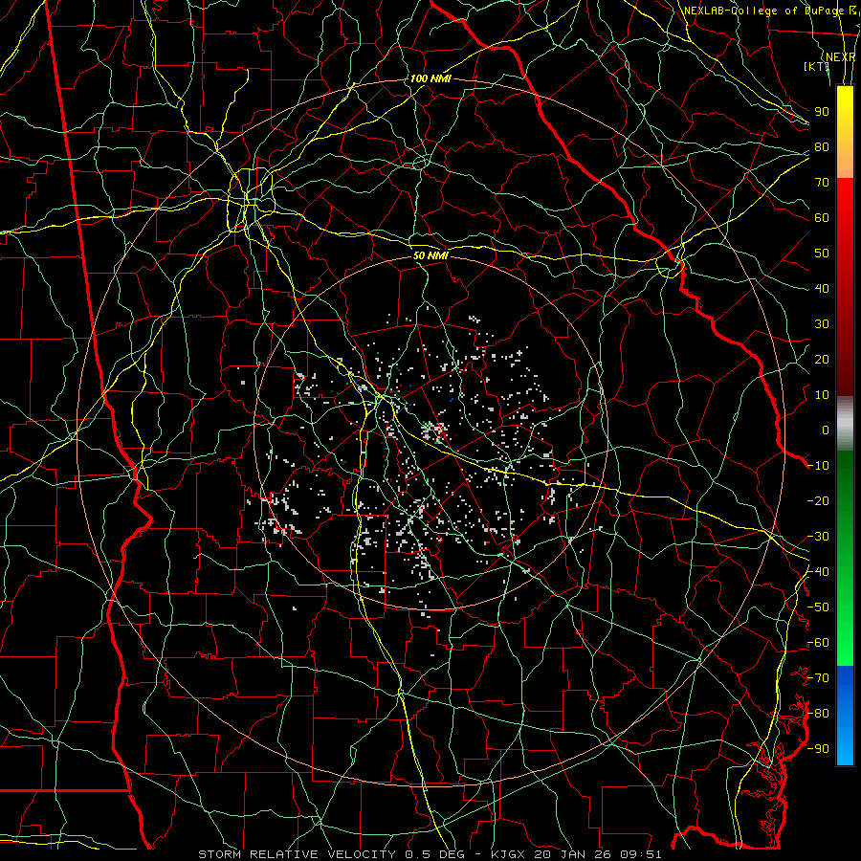Click the '50' value on the velocity scale
Screen dimensions: 861x861
(x=822, y=254)
